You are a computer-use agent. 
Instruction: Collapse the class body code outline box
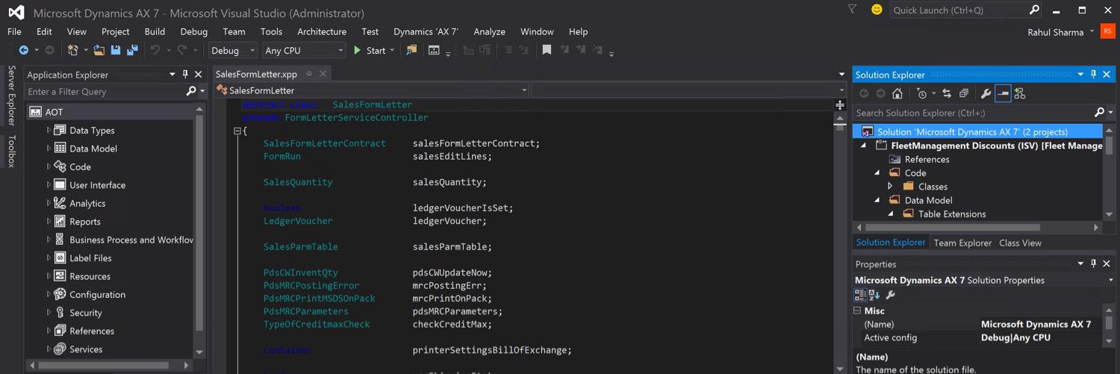coord(237,131)
